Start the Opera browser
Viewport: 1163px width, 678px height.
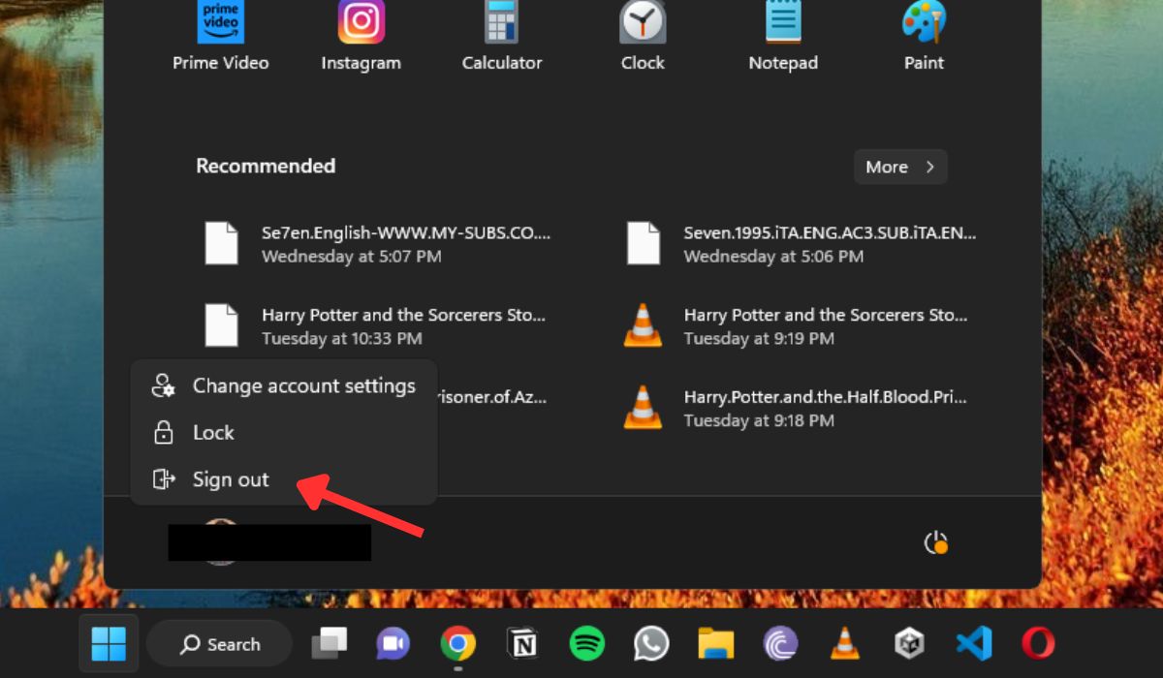click(x=1038, y=643)
